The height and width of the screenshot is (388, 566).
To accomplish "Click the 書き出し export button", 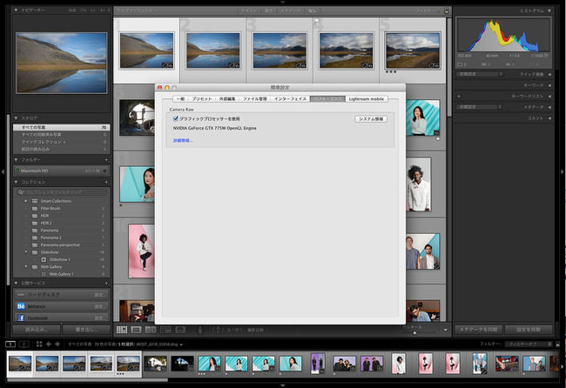I will (86, 330).
